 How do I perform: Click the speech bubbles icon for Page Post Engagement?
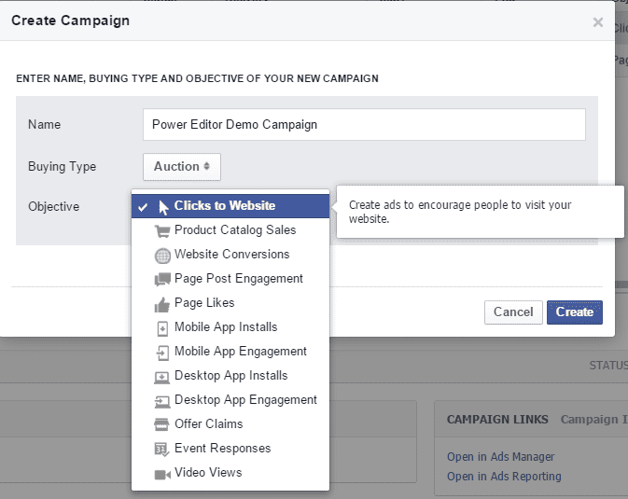click(162, 279)
